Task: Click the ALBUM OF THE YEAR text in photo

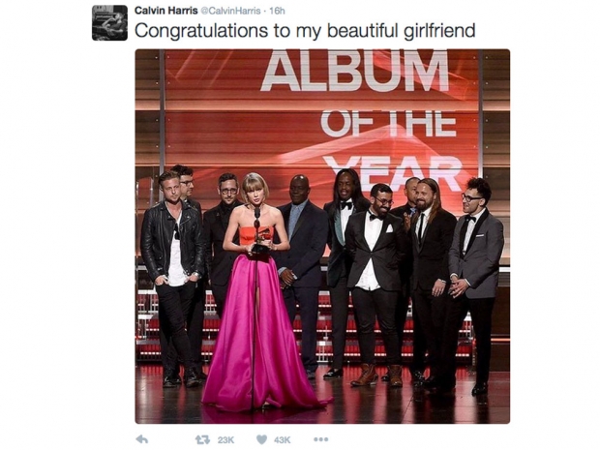Action: tap(358, 119)
